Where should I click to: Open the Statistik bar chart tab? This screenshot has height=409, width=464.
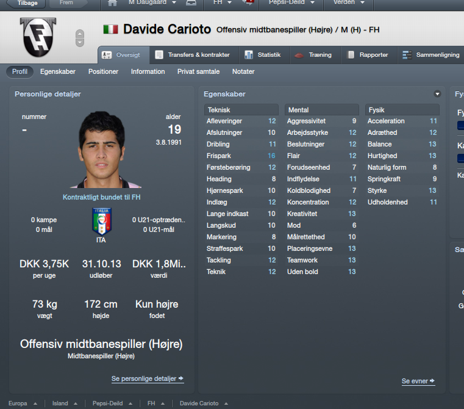pyautogui.click(x=263, y=55)
